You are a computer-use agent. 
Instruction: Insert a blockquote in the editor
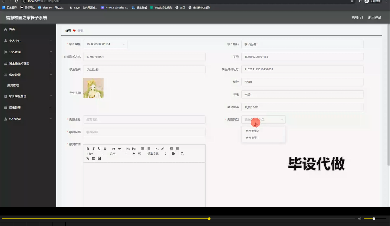113,148
